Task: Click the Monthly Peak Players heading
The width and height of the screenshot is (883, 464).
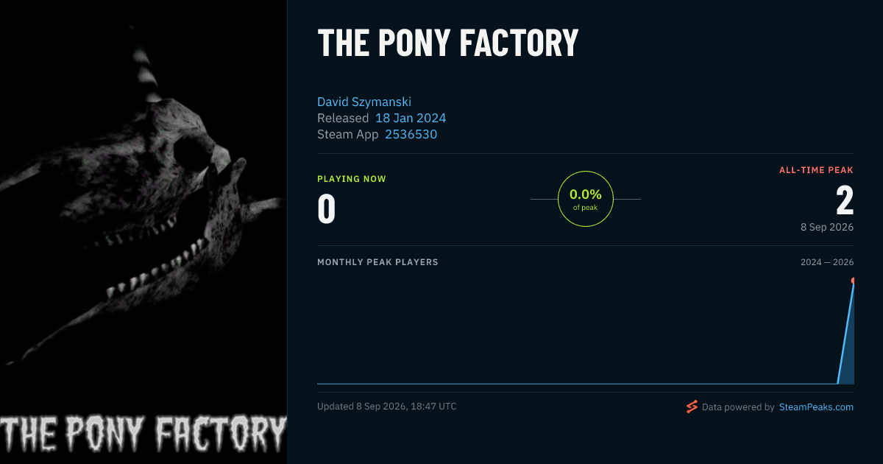Action: [377, 262]
